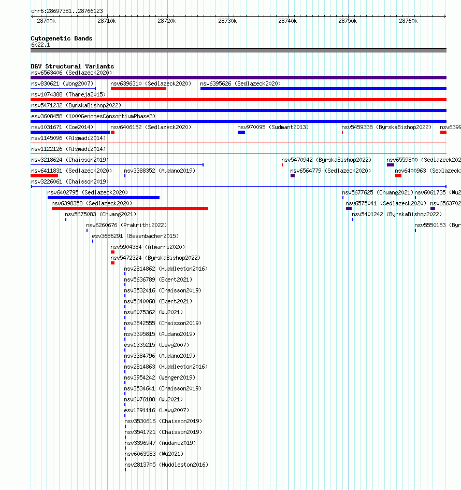This screenshot has height=490, width=461.
Task: Click nsv6075362 (Wu2021) label
Action: (153, 313)
